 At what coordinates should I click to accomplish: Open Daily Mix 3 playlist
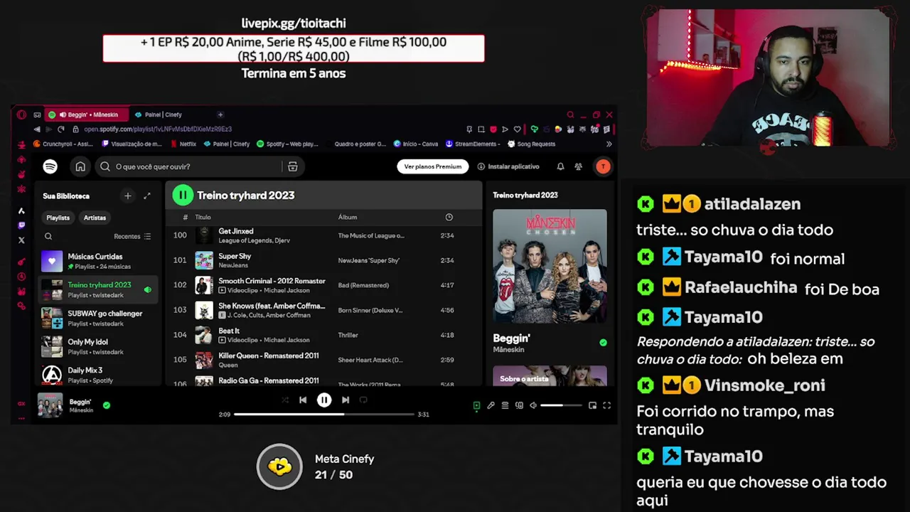pos(98,375)
